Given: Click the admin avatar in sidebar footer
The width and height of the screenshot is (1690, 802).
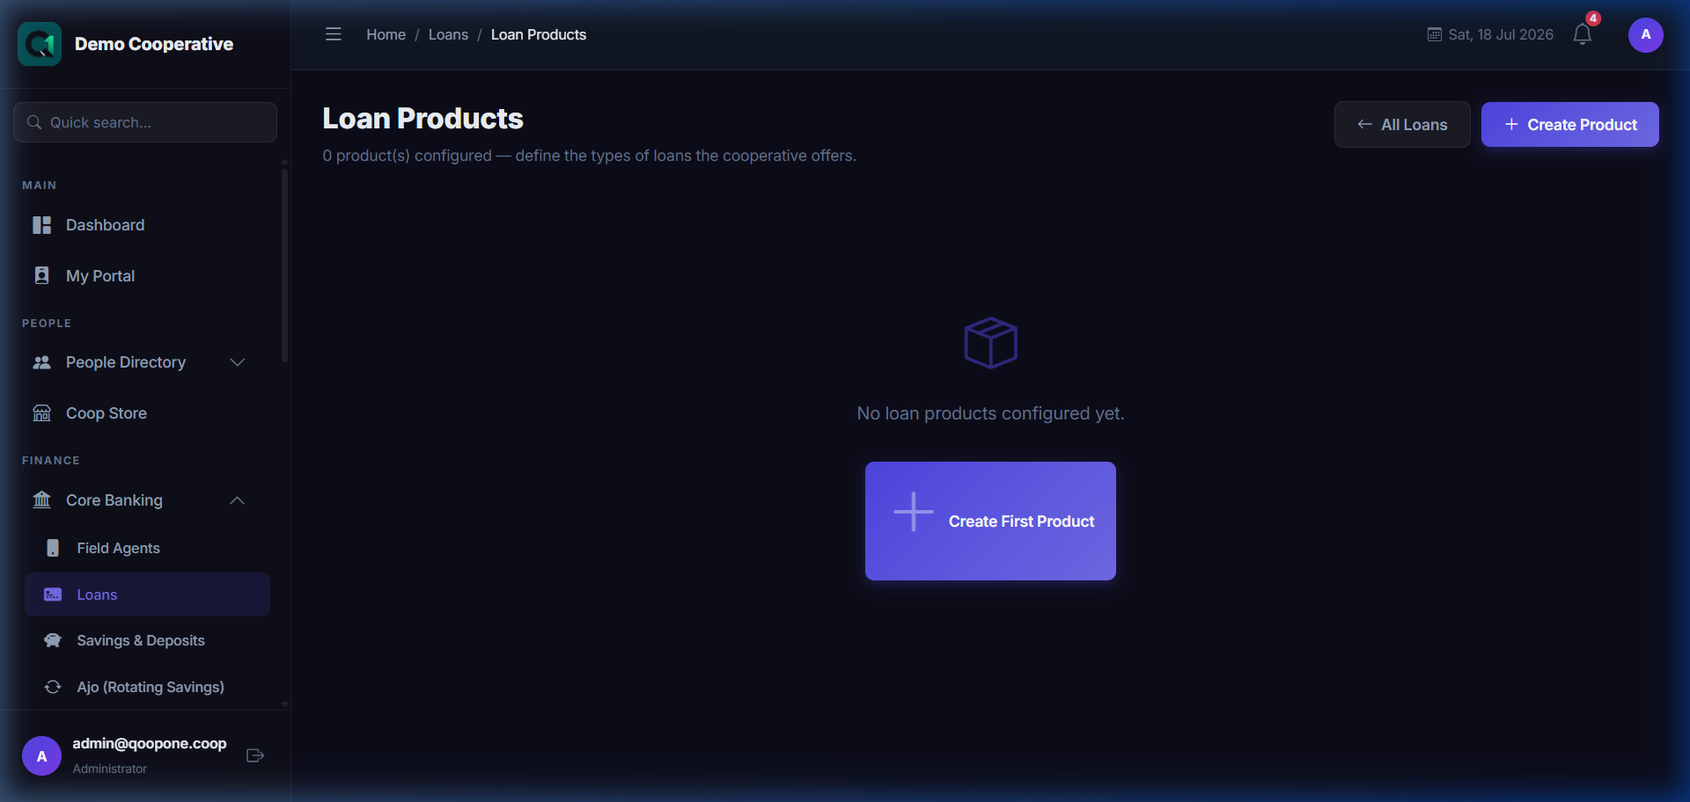Looking at the screenshot, I should [x=41, y=756].
